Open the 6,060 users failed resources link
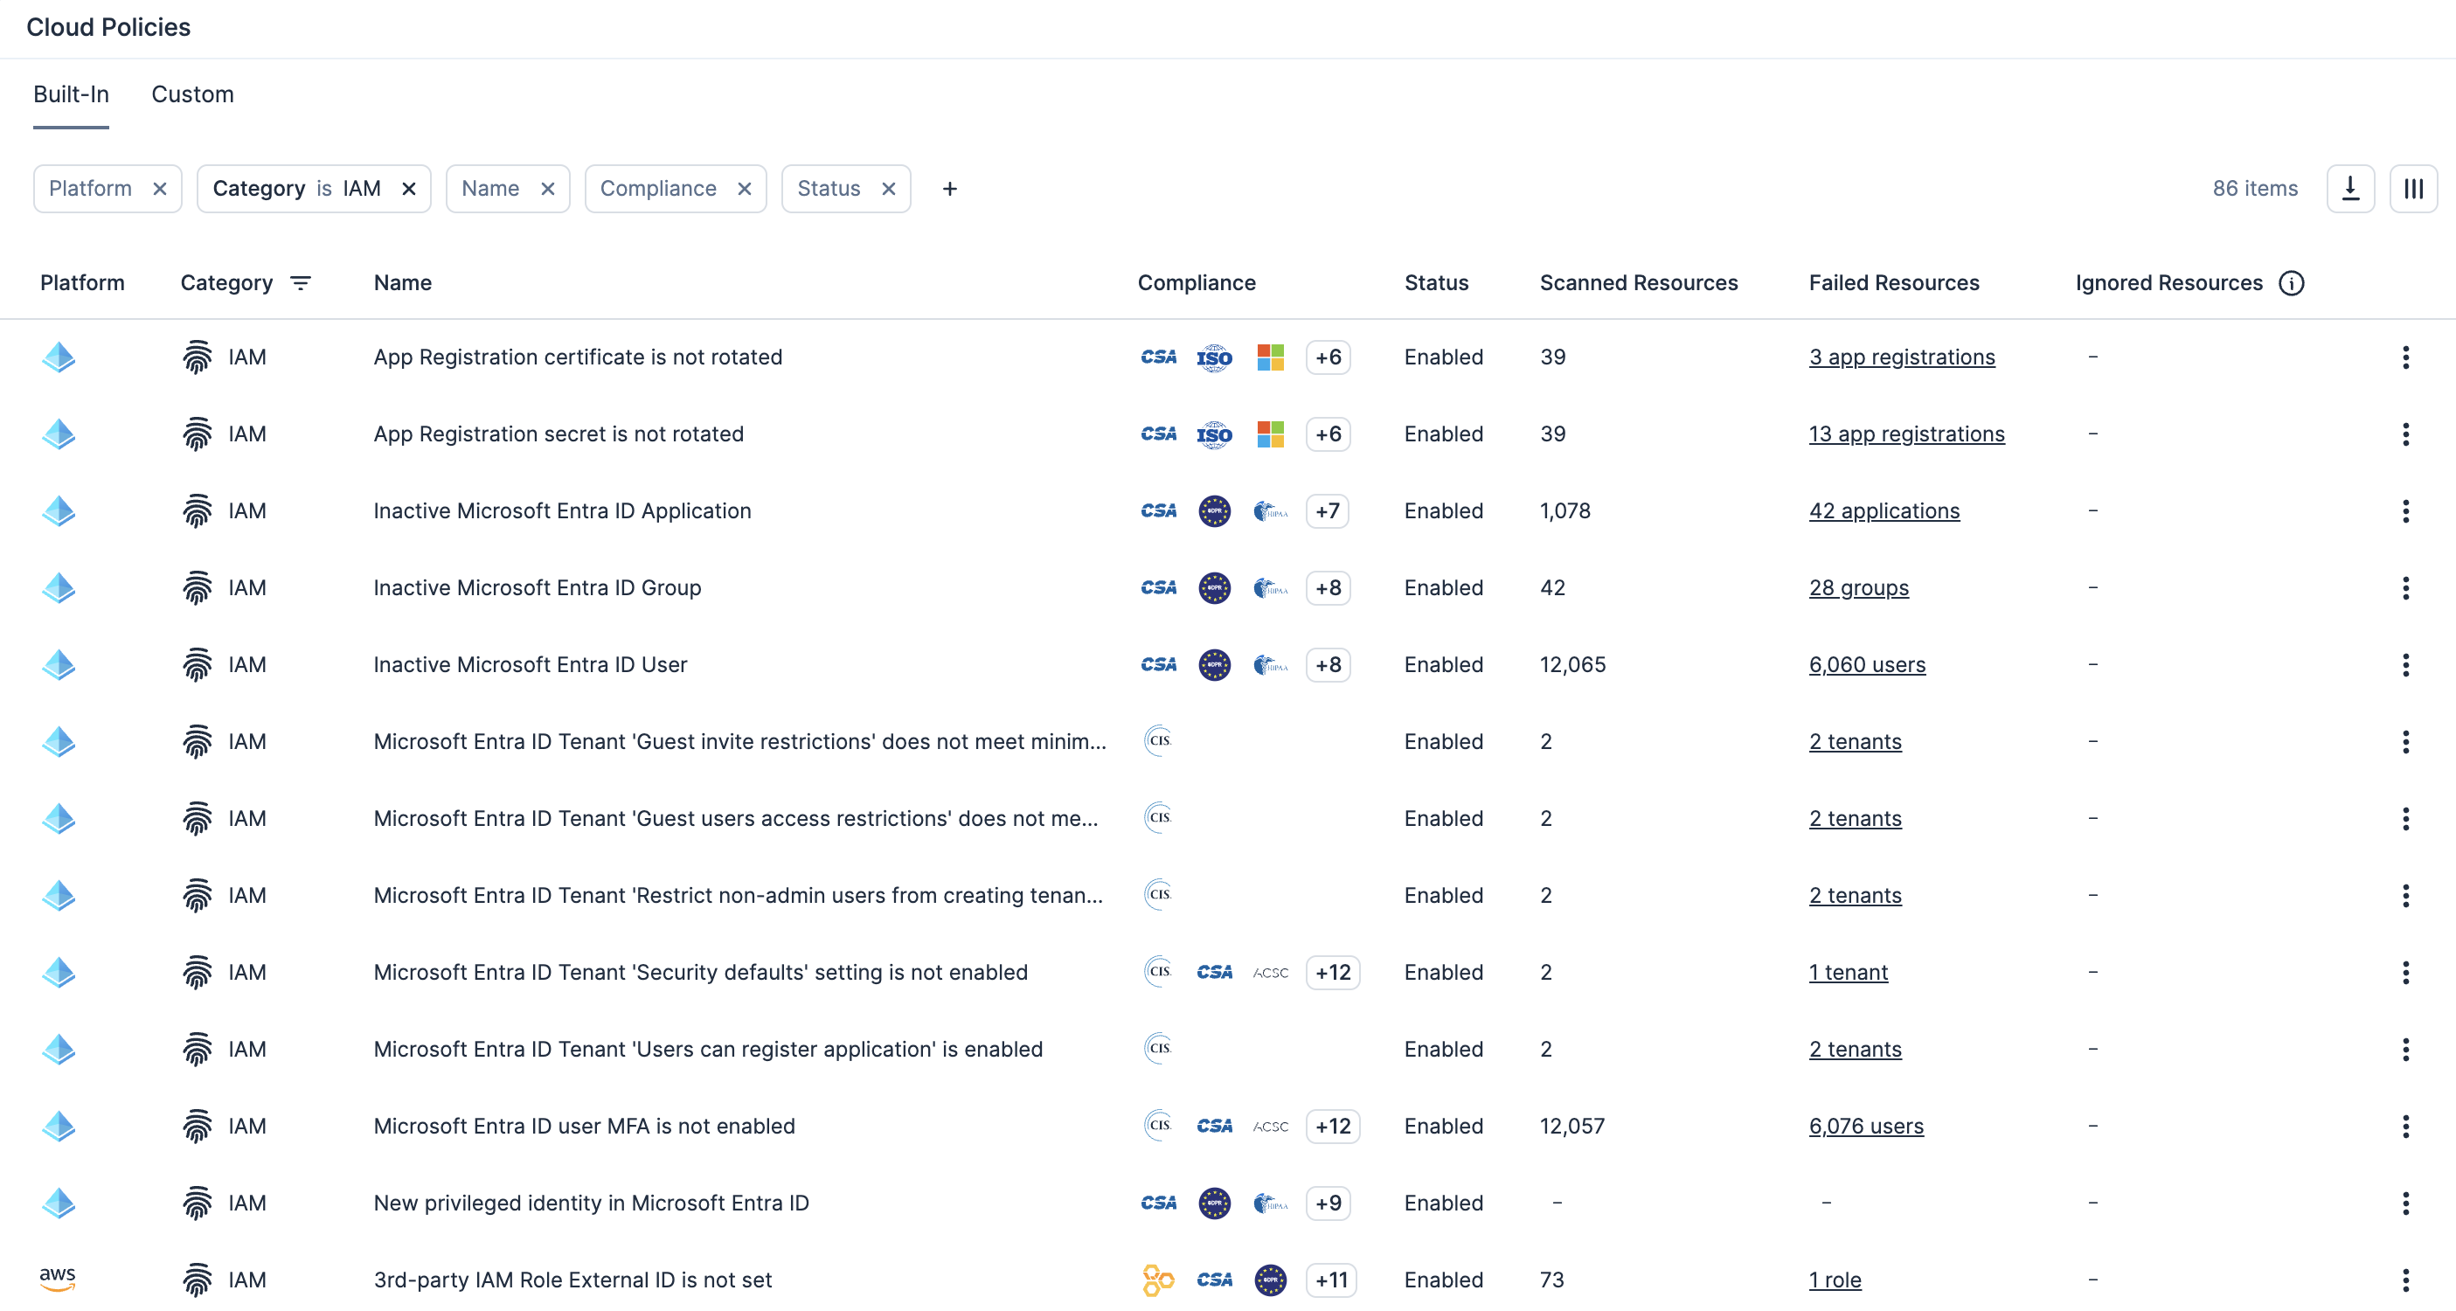Viewport: 2456px width, 1311px height. (1867, 664)
